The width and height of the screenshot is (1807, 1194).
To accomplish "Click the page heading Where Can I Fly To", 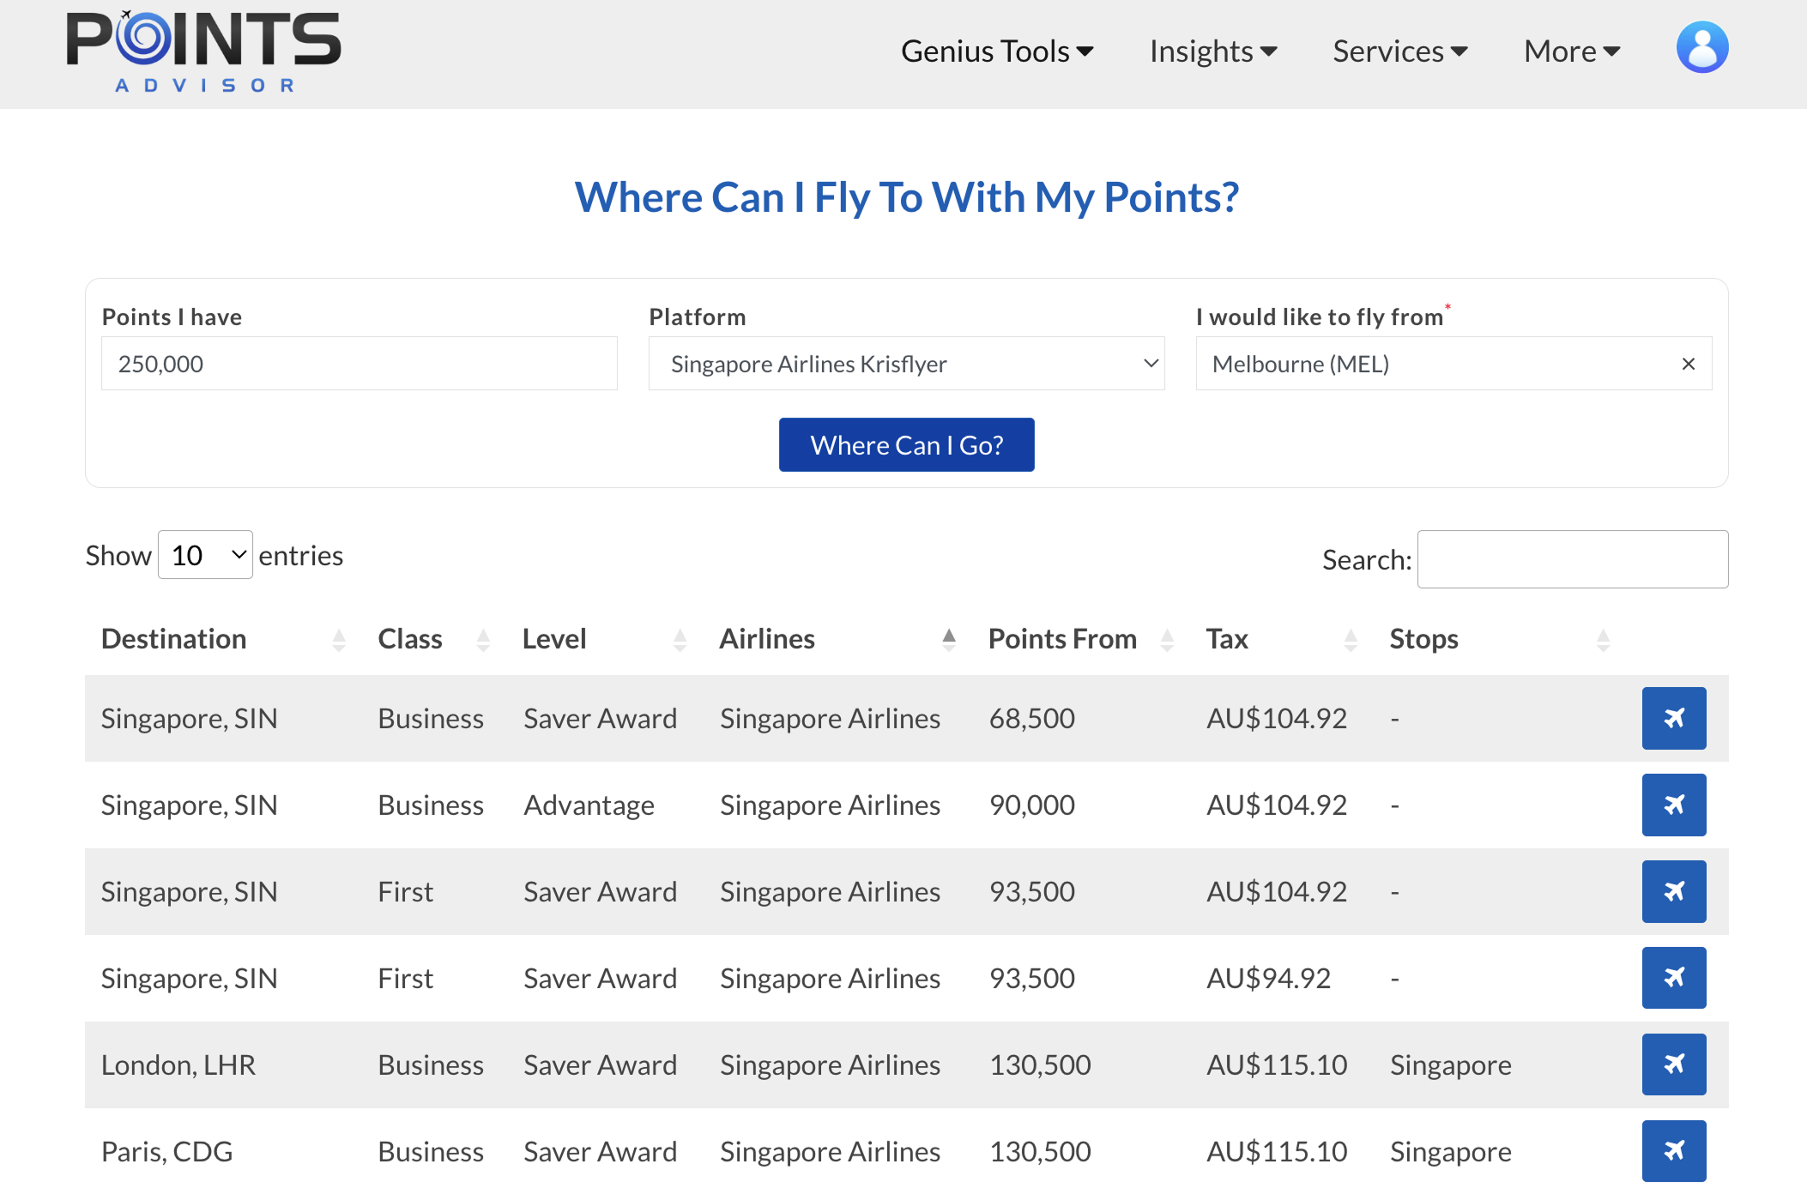I will (906, 197).
